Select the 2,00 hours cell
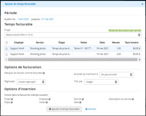 [x=116, y=54]
